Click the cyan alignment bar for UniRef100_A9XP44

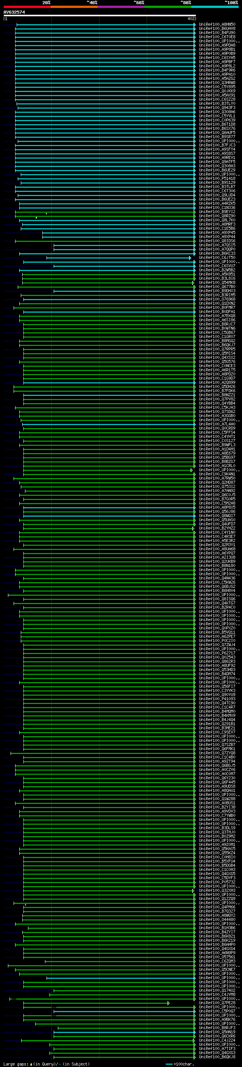click(x=119, y=237)
